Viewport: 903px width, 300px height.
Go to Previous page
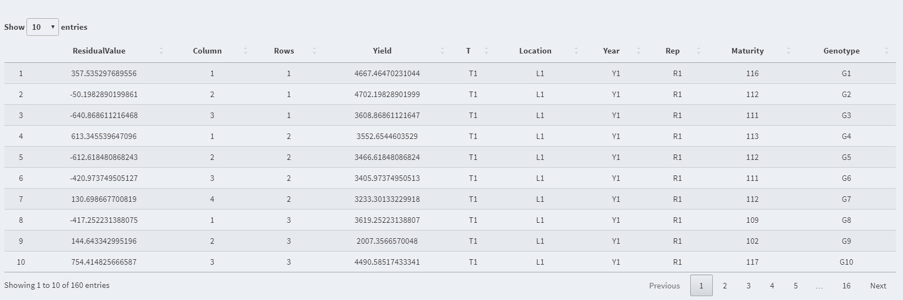[664, 286]
